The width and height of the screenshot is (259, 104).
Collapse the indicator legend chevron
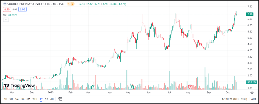[6, 20]
